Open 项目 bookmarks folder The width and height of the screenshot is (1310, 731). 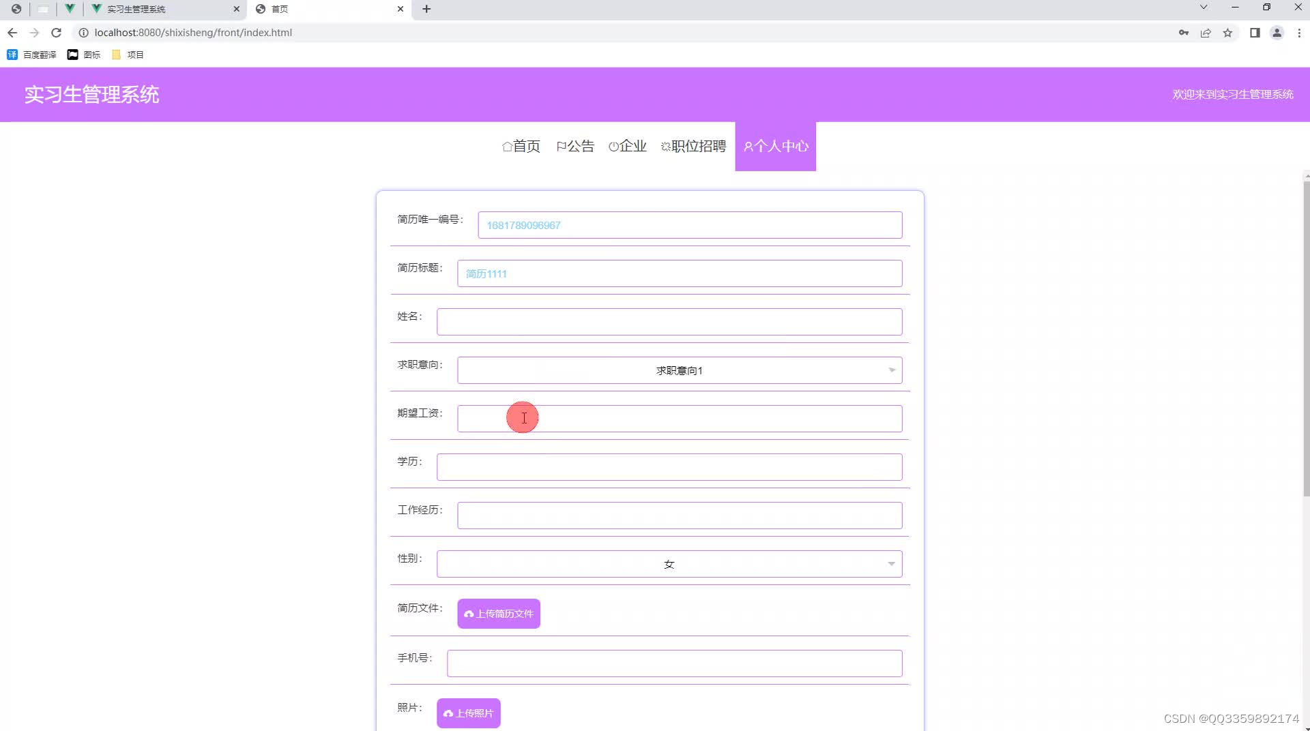(128, 55)
